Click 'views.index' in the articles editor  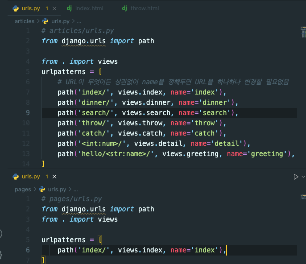(x=140, y=92)
